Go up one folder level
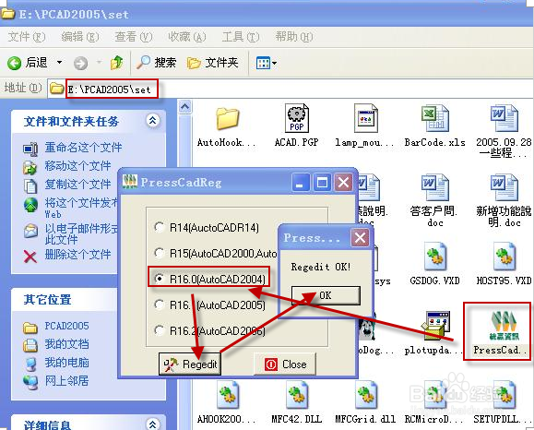Viewport: 534px width, 430px height. tap(117, 63)
